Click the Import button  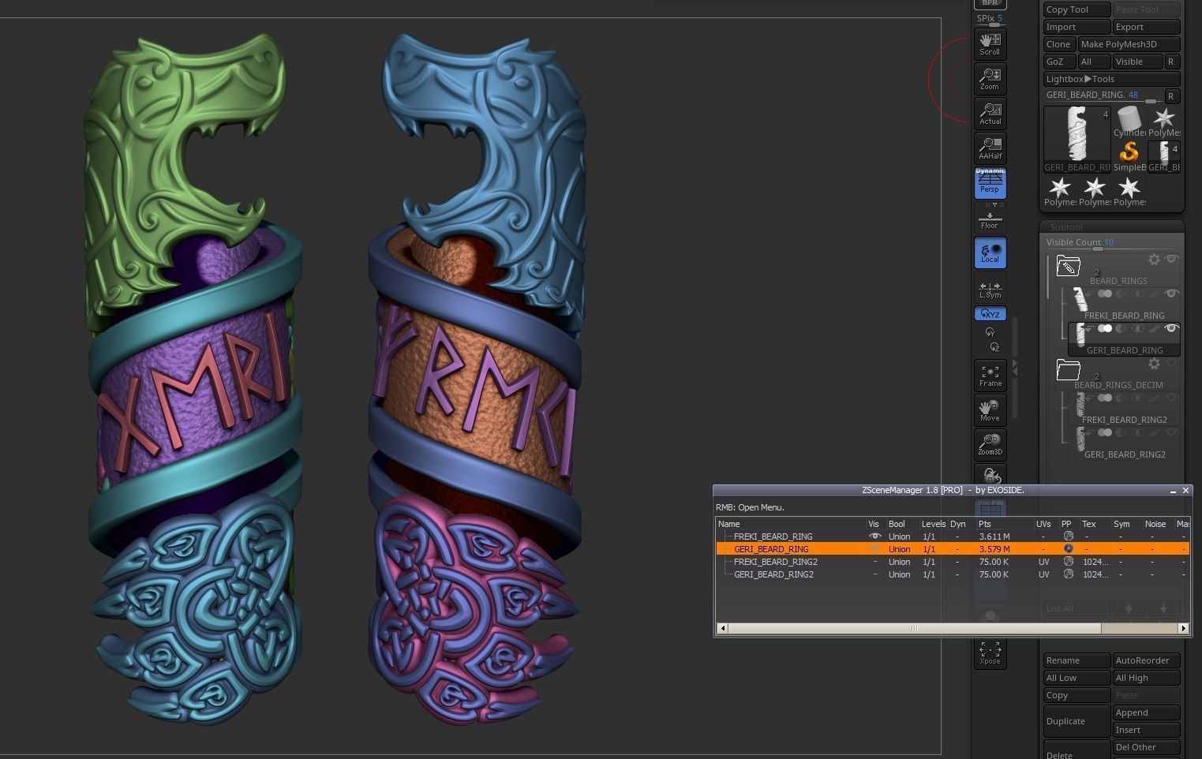tap(1077, 27)
